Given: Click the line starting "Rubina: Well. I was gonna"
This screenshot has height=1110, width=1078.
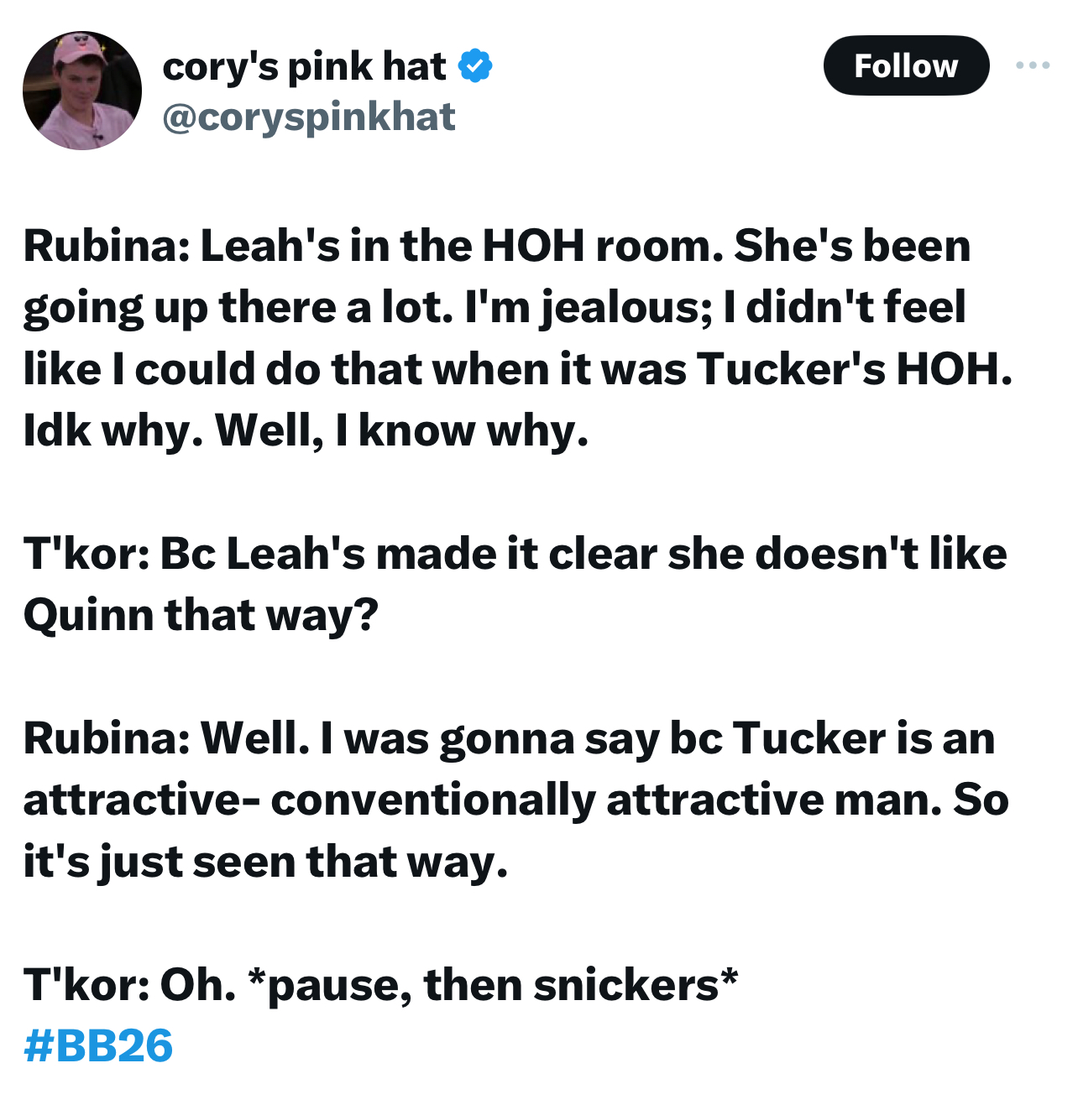Looking at the screenshot, I should 510,739.
